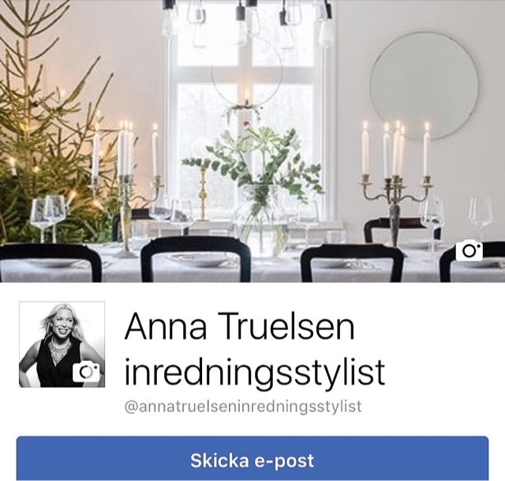Tap the brass candlestick beside the vase
Image resolution: width=505 pixels, height=481 pixels.
tap(203, 194)
